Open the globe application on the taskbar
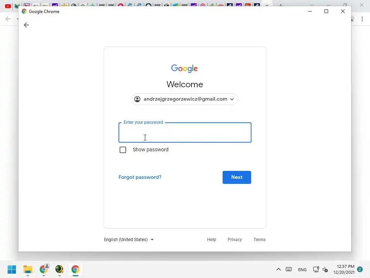370x278 pixels. 59,269
